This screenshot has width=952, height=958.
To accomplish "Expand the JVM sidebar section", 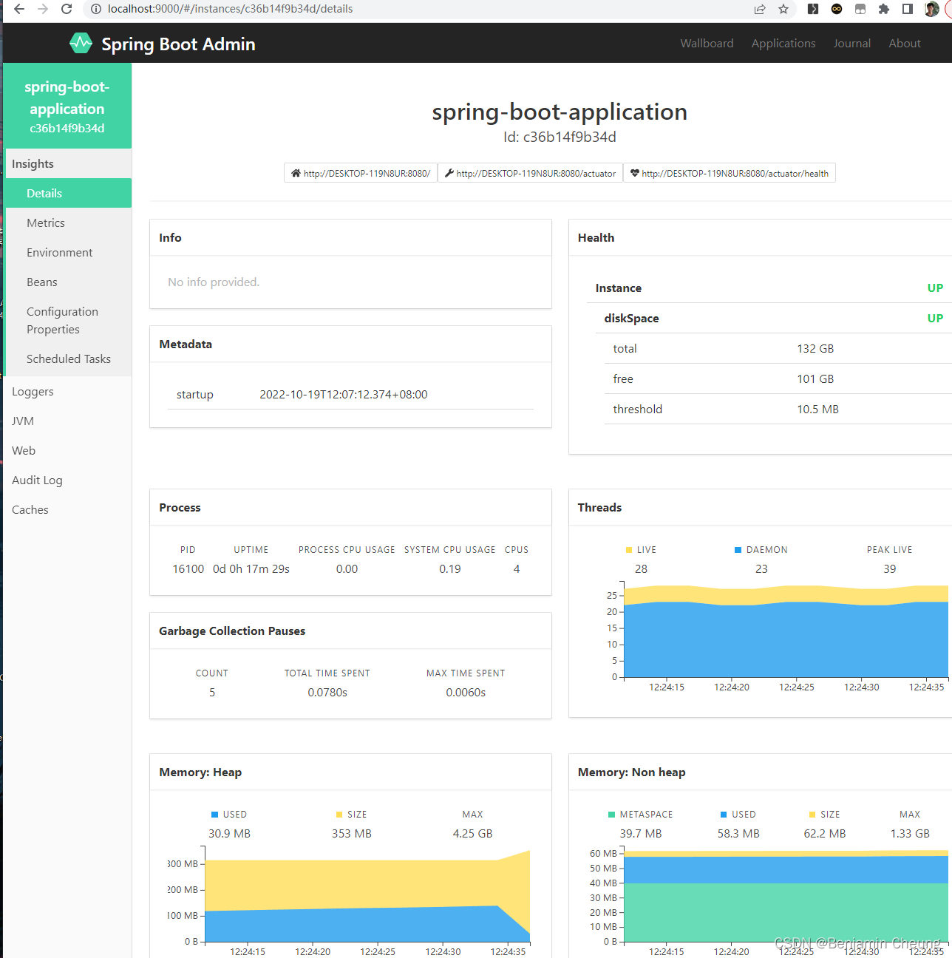I will [68, 421].
